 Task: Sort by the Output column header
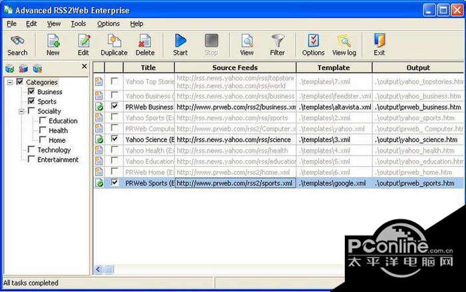[418, 67]
